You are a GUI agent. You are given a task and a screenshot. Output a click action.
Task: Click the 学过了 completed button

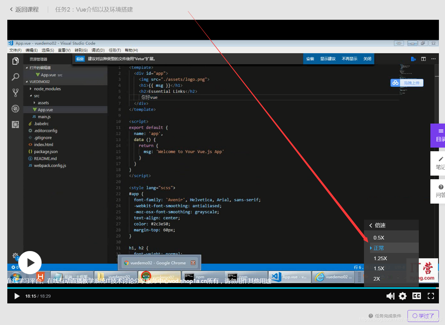pos(423,316)
